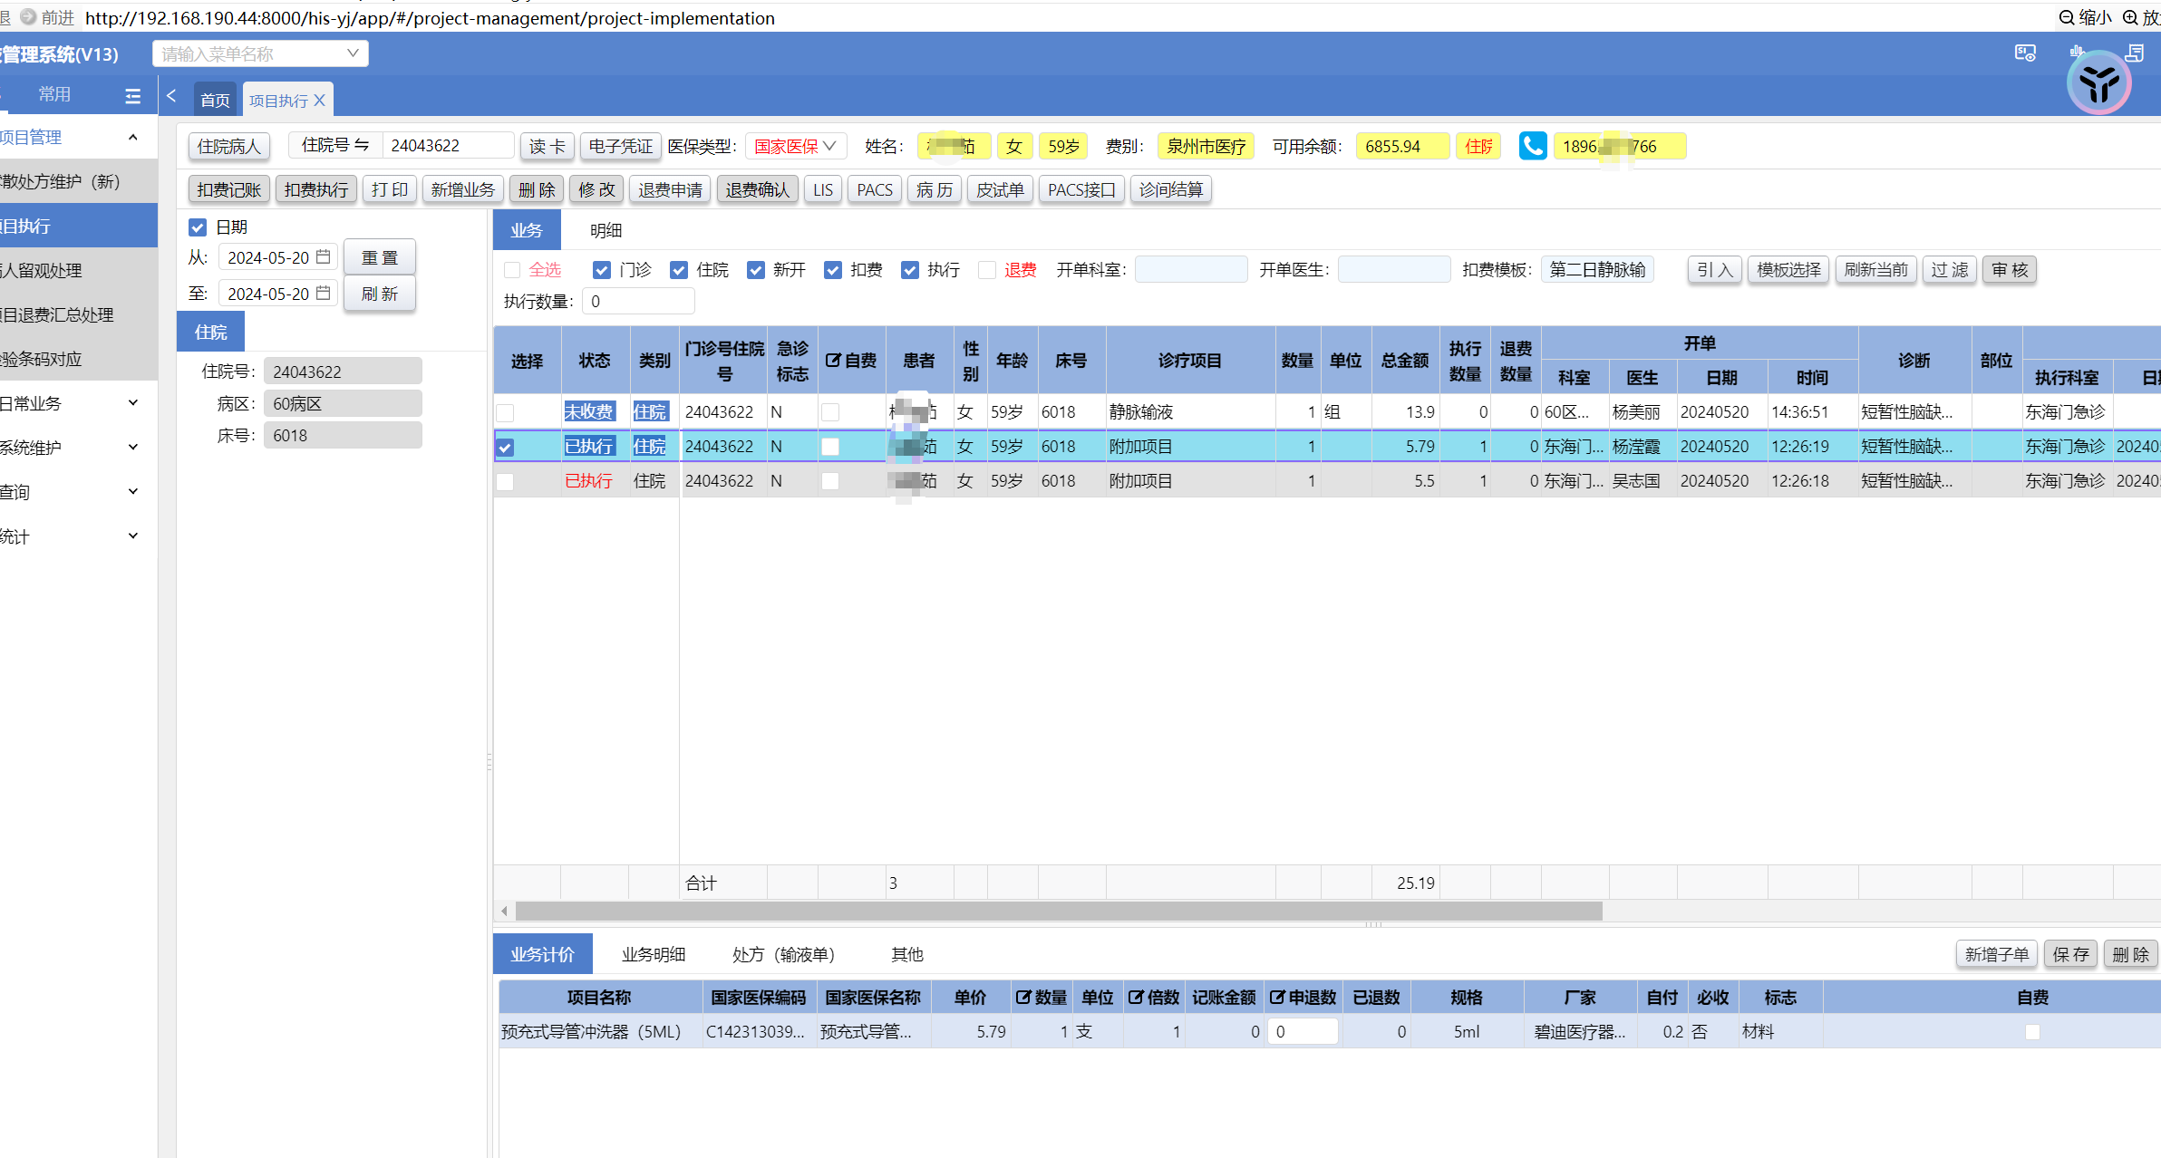Viewport: 2161px width, 1158px height.
Task: Click the round floating assistant logo
Action: pyautogui.click(x=2099, y=84)
